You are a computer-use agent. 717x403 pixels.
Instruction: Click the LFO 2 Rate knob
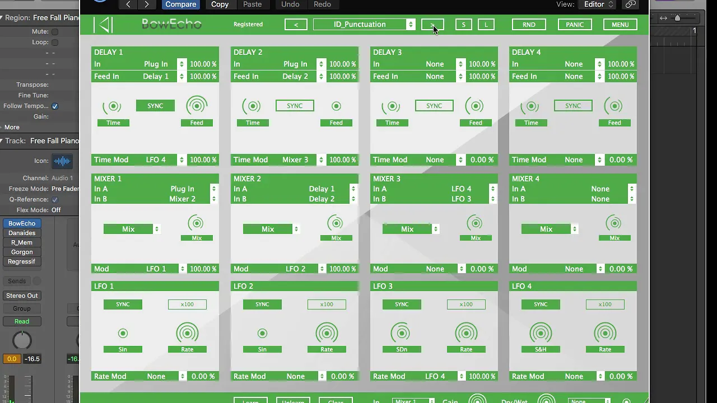pos(327,333)
